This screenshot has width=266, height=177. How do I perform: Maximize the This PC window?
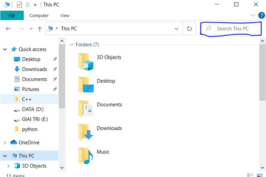[x=236, y=4]
